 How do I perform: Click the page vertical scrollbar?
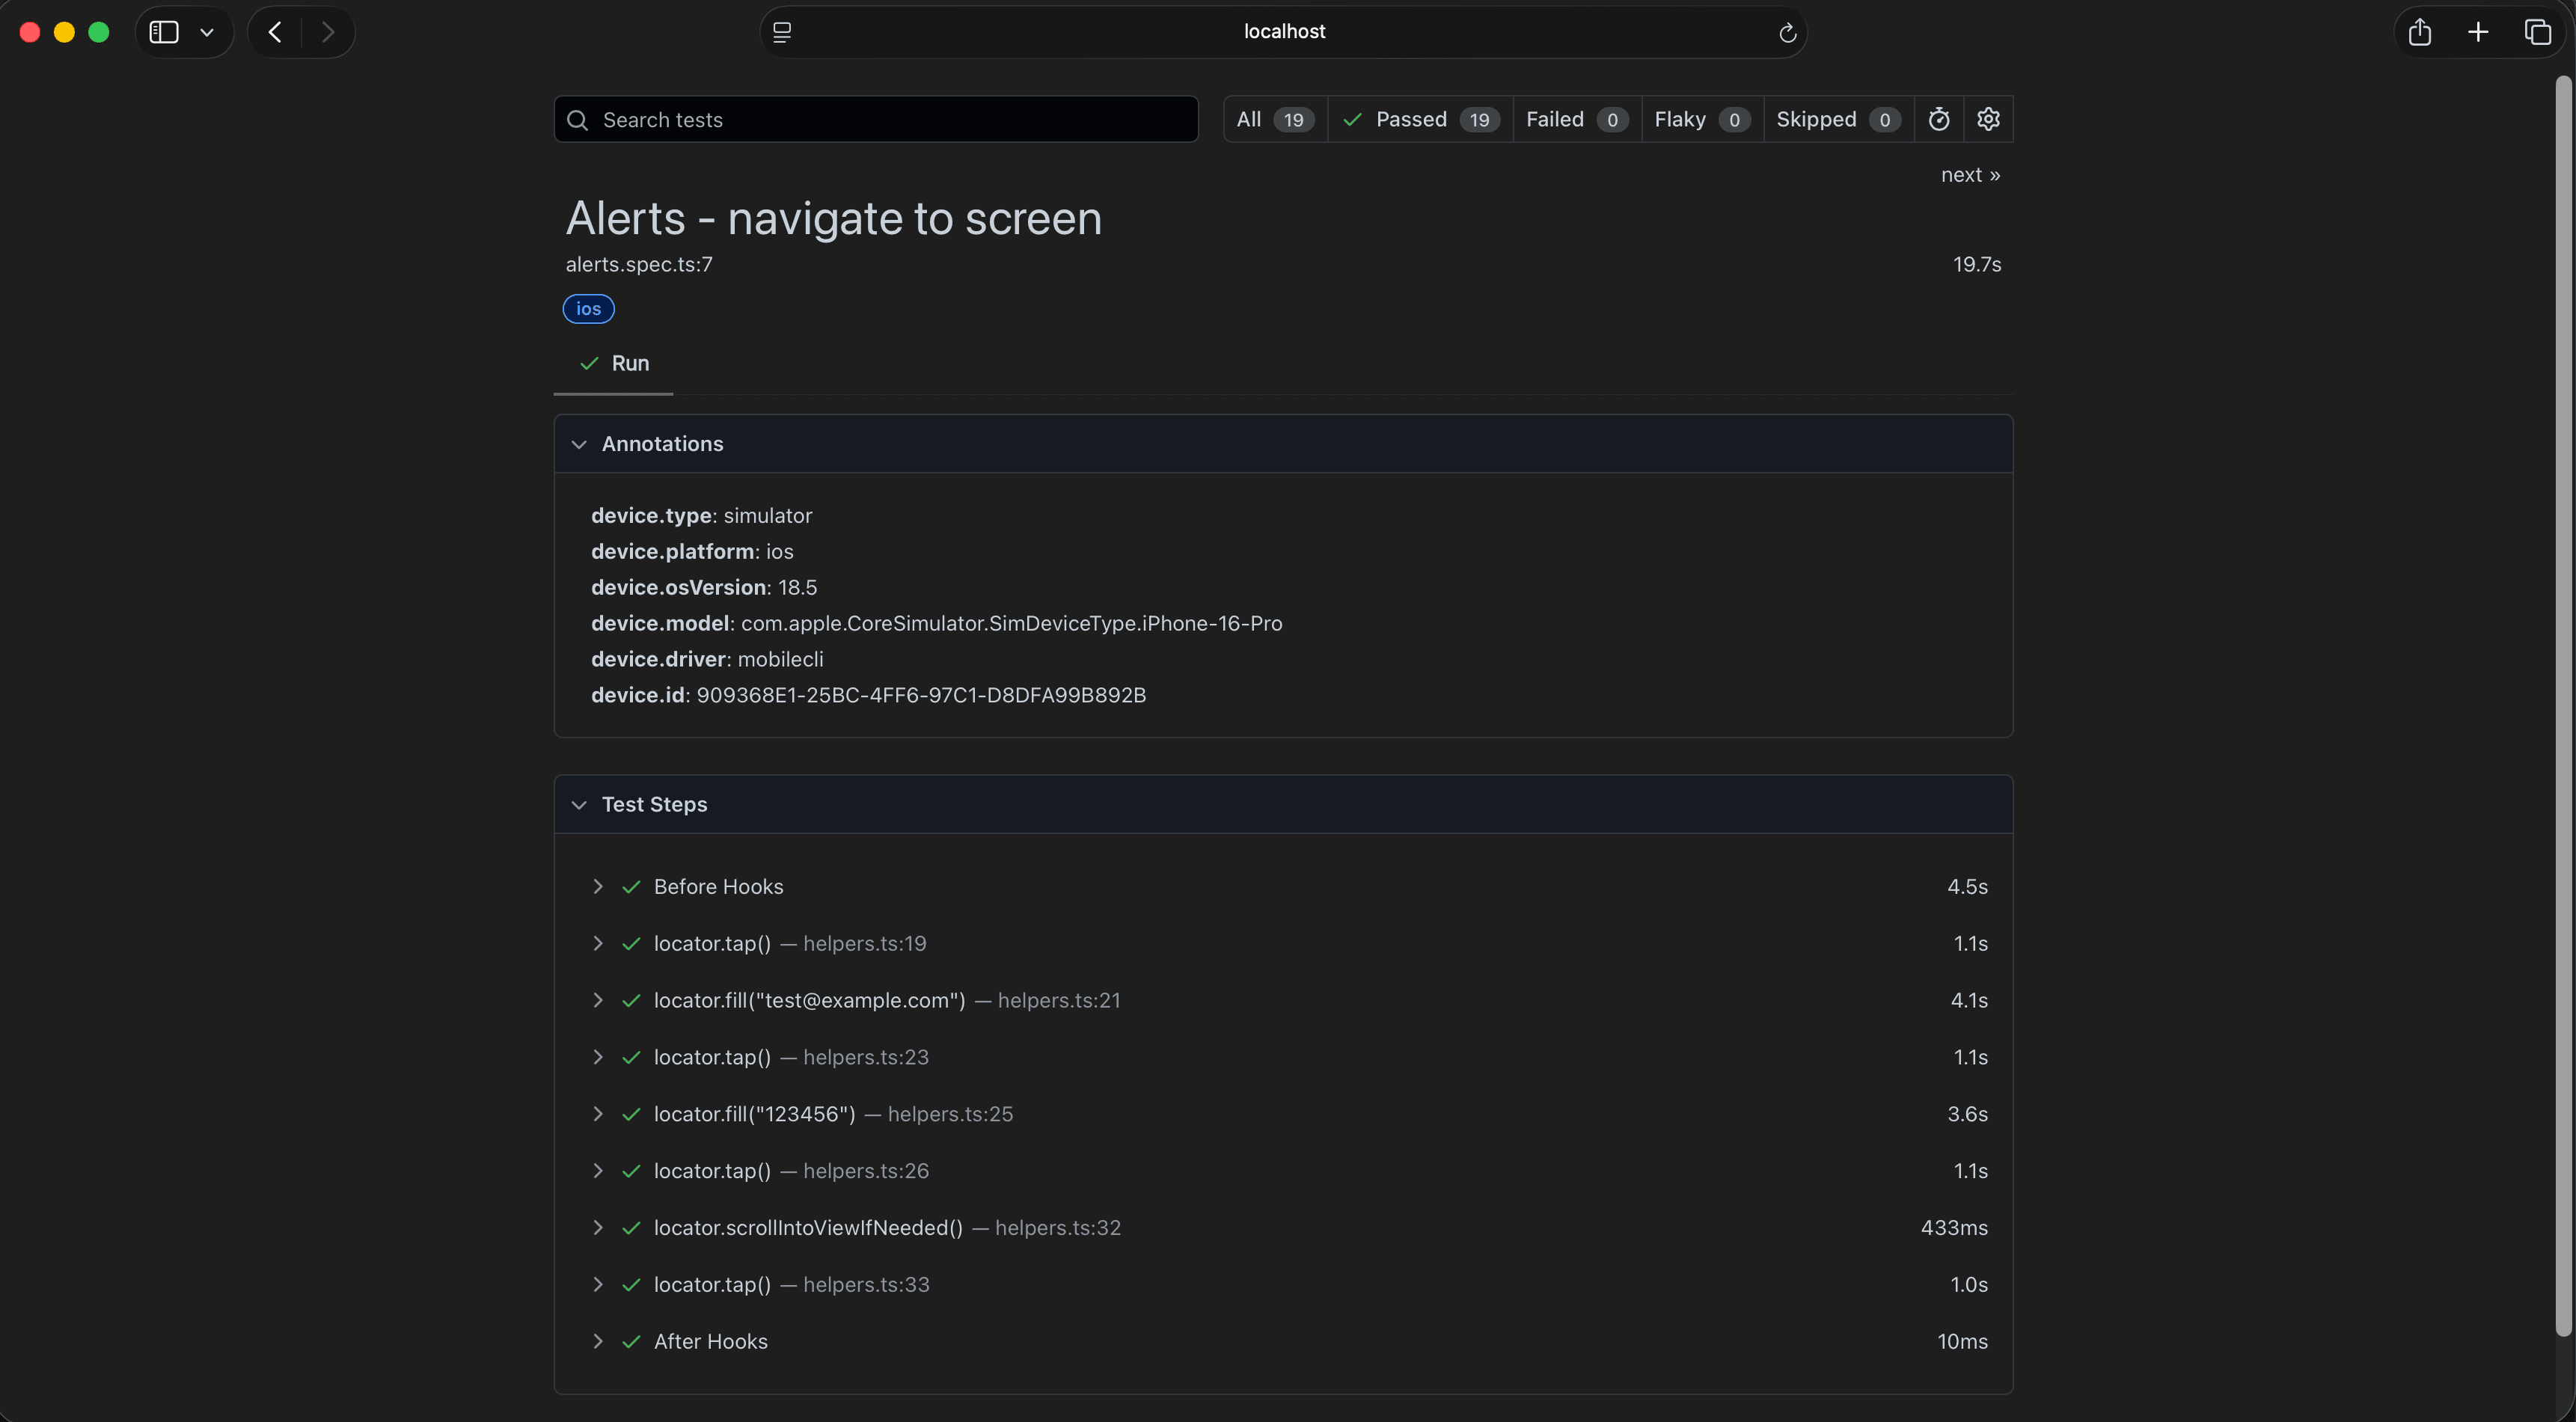[2562, 705]
